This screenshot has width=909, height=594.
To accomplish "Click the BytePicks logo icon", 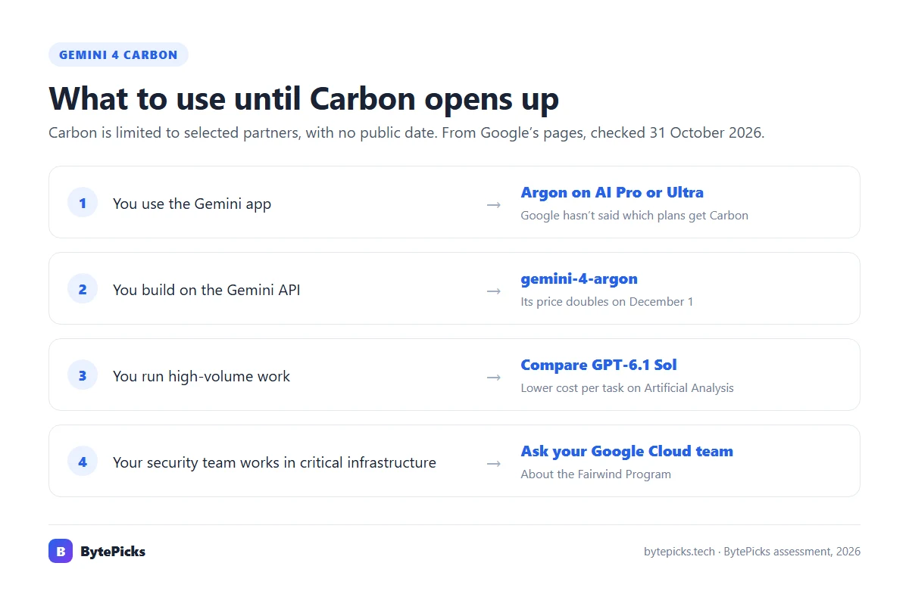I will click(x=61, y=551).
